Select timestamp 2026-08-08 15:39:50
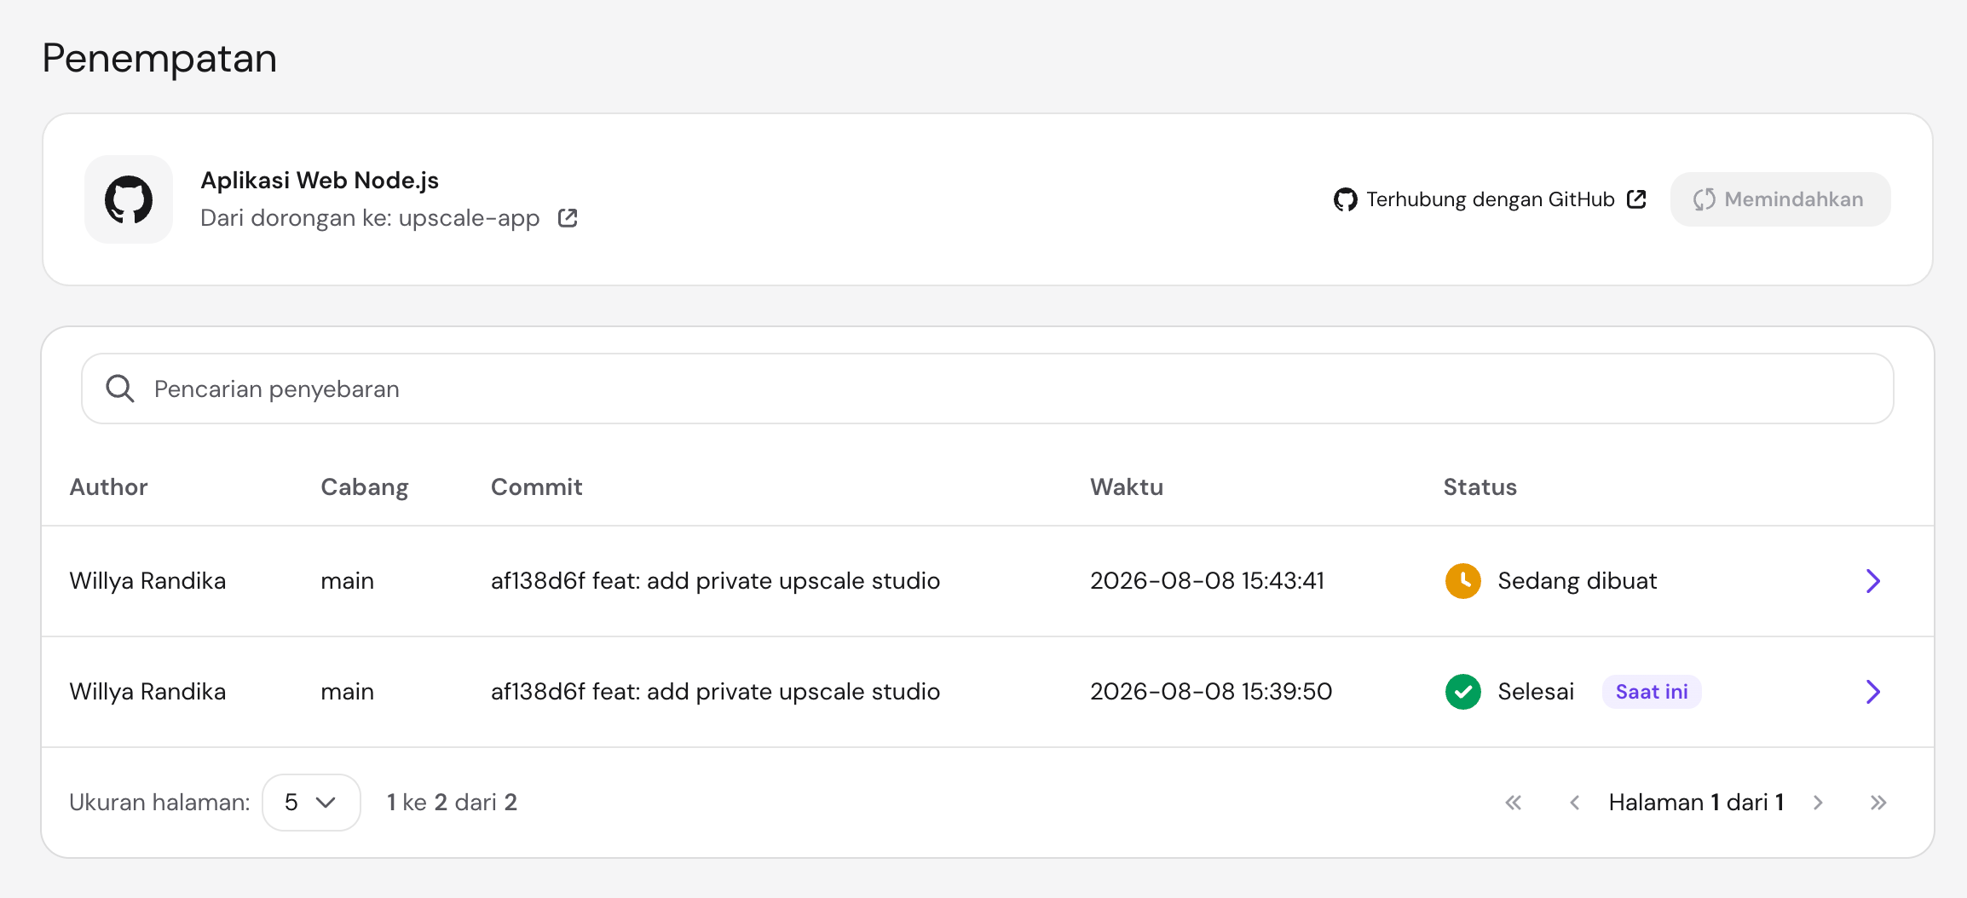This screenshot has width=1967, height=898. (x=1211, y=692)
